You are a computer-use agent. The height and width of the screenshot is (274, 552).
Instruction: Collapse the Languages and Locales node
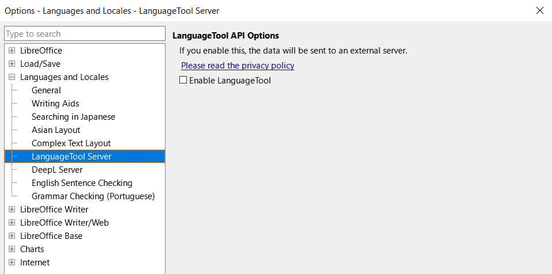click(x=12, y=77)
